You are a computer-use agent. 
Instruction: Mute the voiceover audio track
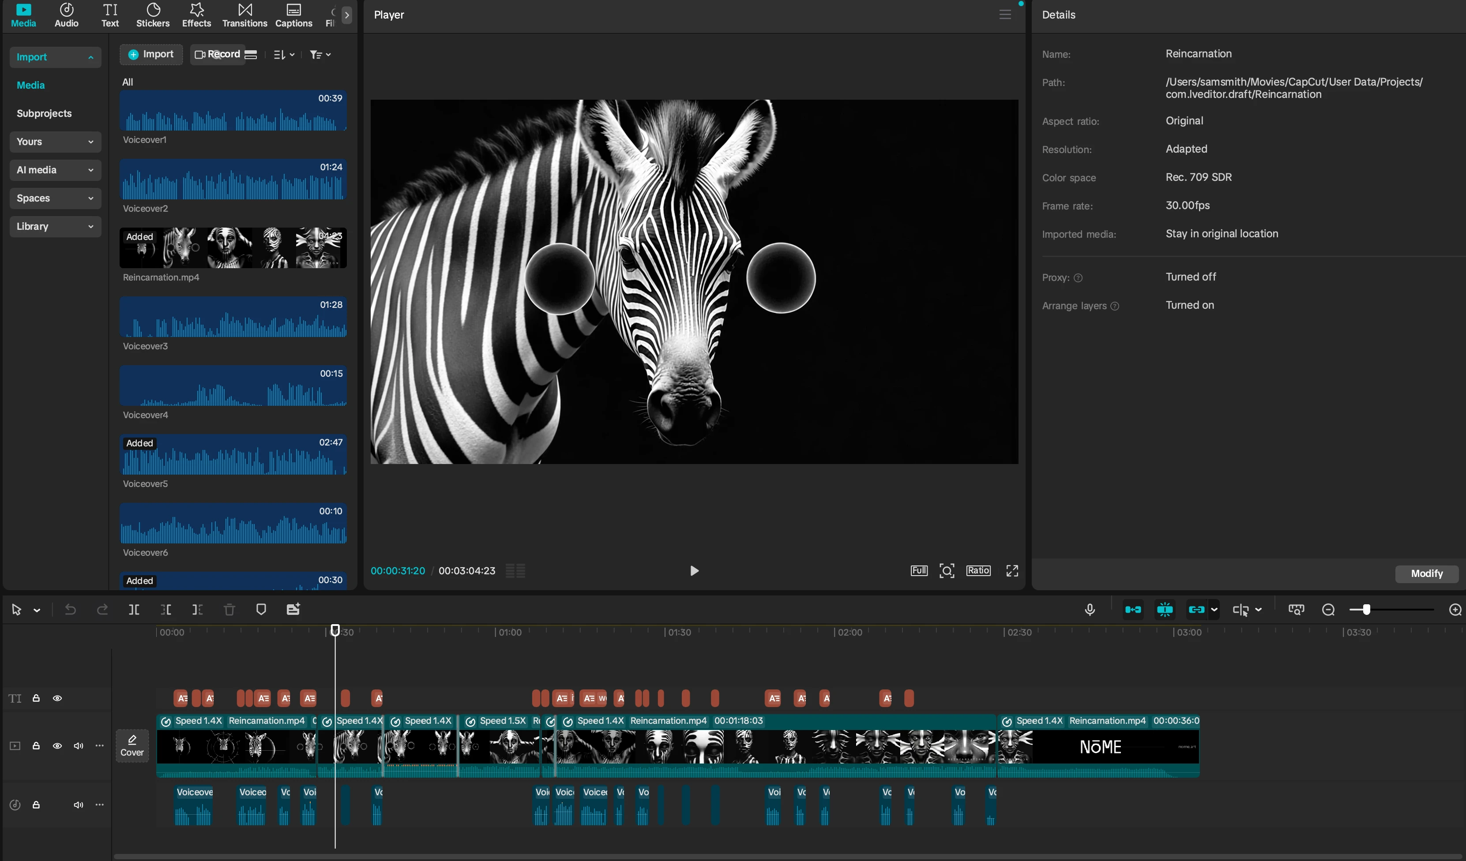pos(78,805)
